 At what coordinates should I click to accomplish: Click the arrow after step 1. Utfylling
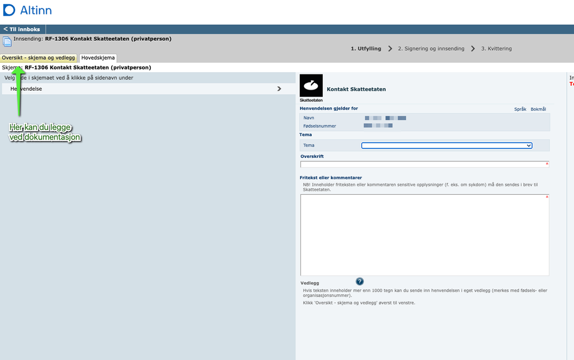click(390, 49)
